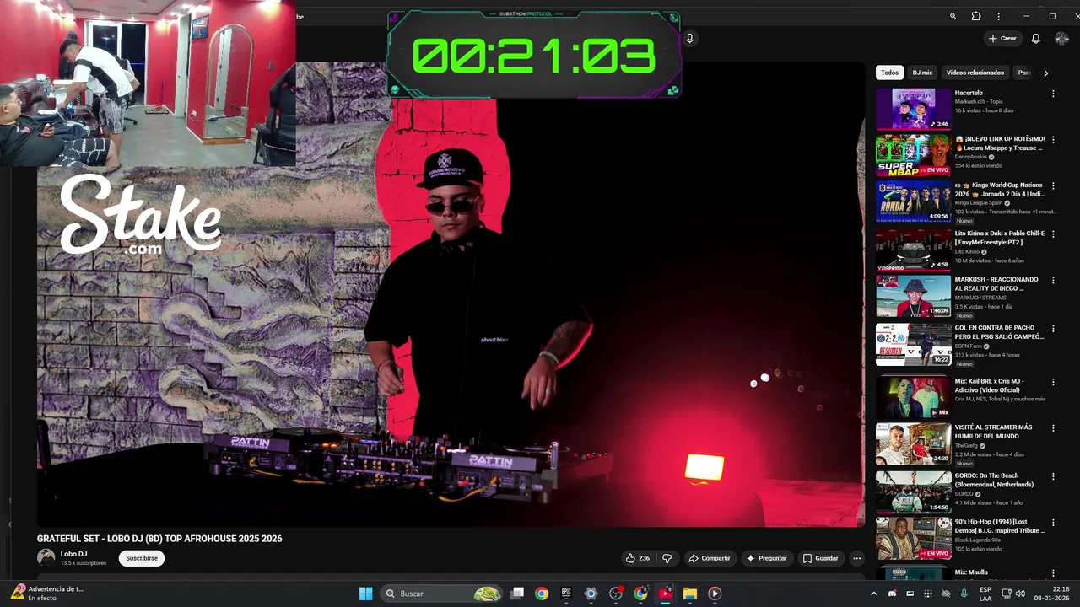The width and height of the screenshot is (1080, 607).
Task: Open the account avatar menu
Action: coord(1061,38)
